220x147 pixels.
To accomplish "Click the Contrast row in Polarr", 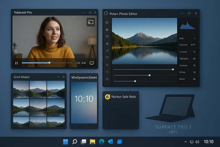I will point(187,52).
